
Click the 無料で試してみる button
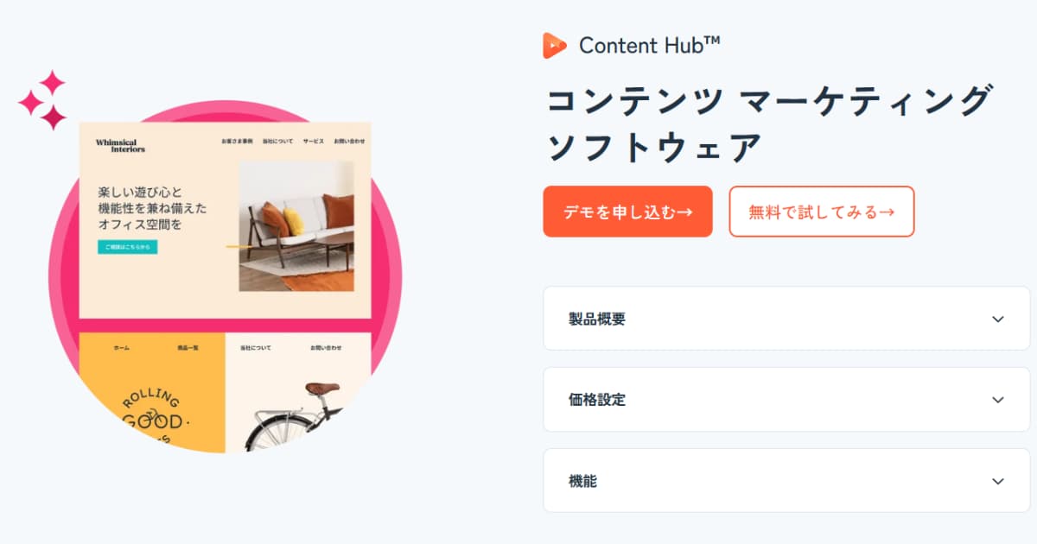[822, 212]
